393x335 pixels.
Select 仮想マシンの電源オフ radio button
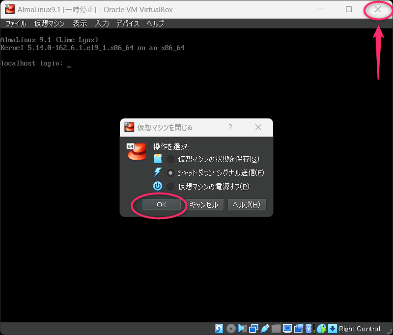click(170, 187)
